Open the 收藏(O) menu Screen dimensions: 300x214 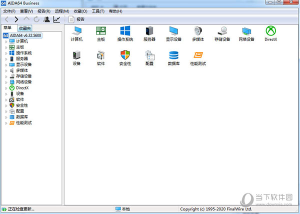coord(80,11)
